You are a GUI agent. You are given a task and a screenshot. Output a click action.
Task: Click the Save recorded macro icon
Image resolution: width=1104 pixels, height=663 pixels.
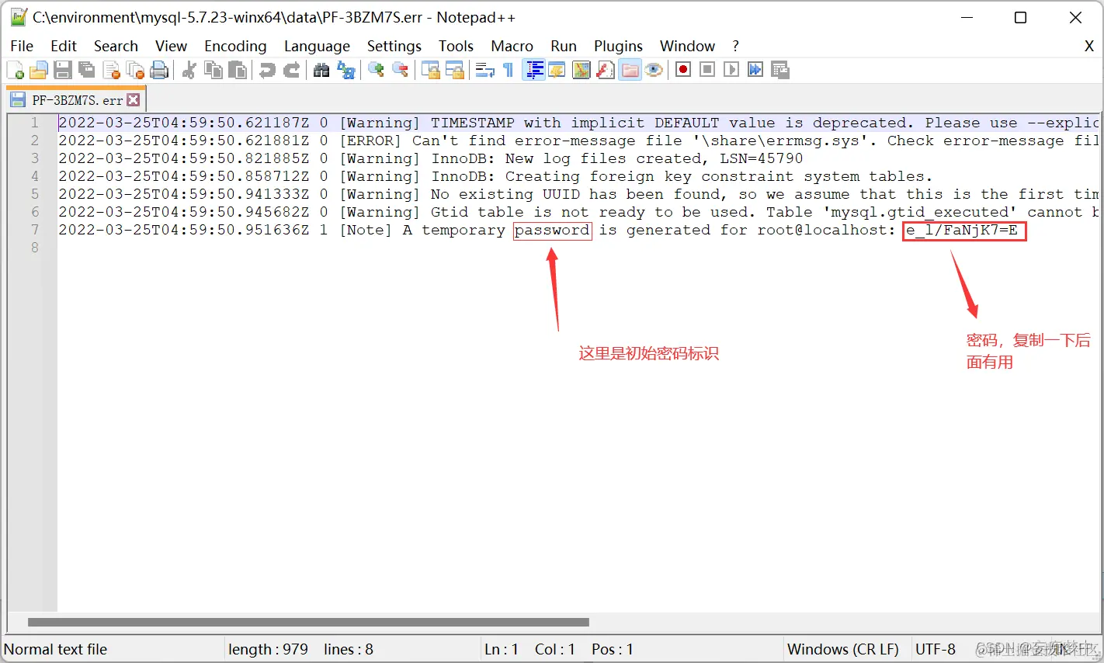point(779,71)
